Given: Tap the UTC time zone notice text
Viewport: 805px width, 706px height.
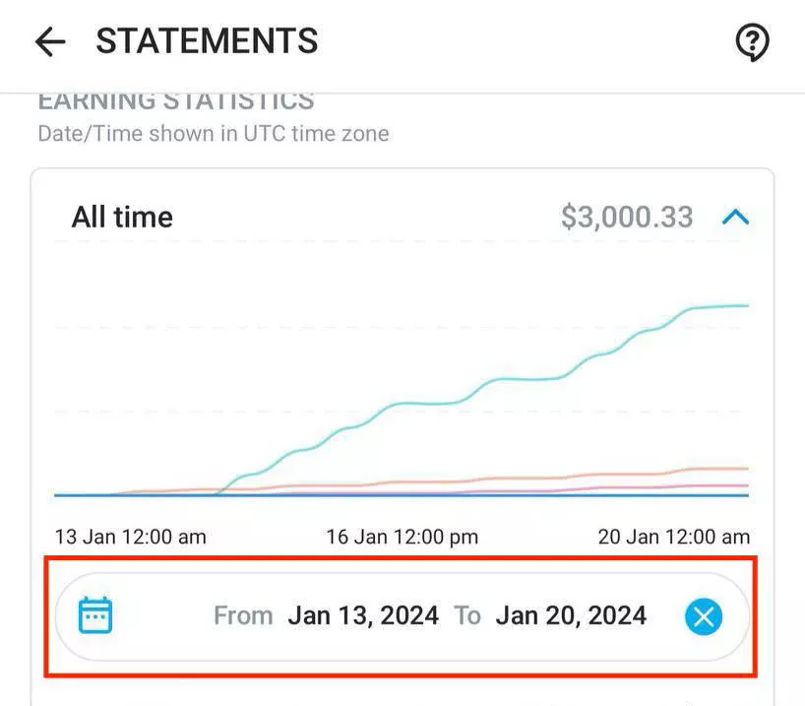Looking at the screenshot, I should [214, 134].
